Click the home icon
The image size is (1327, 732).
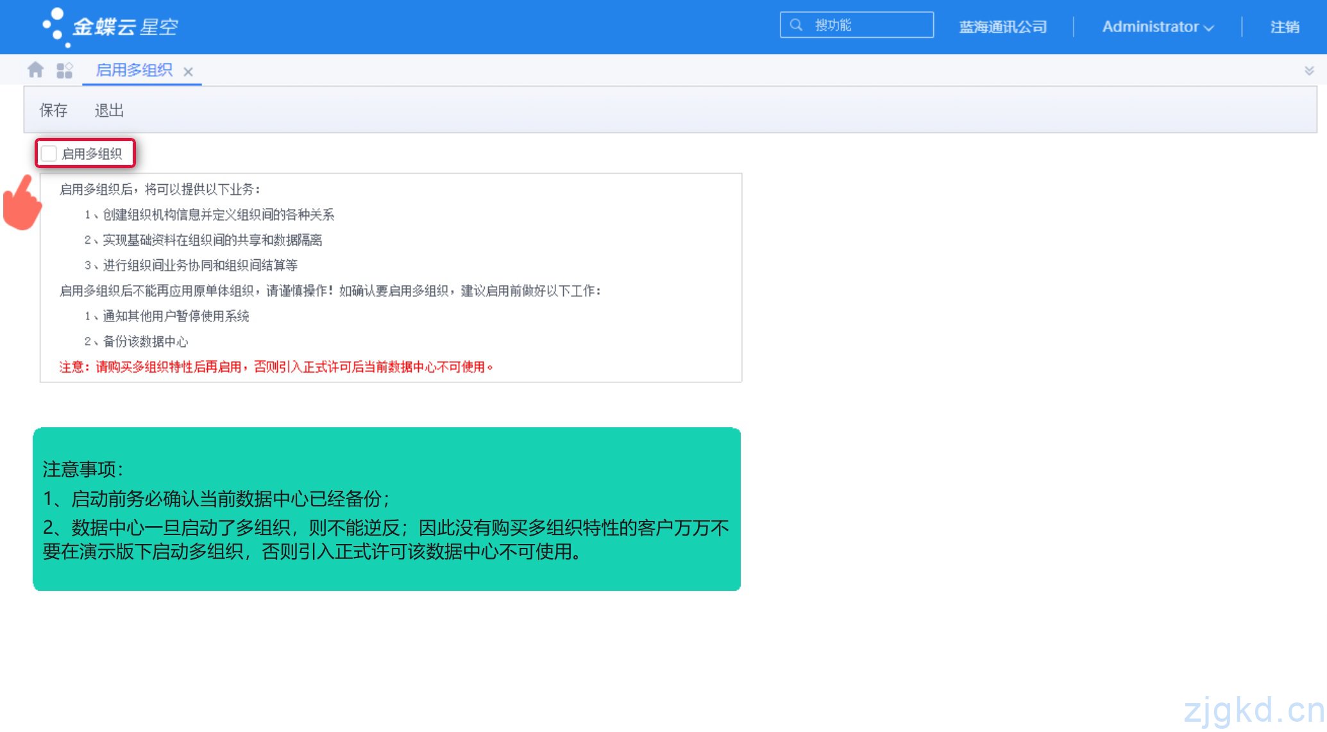pyautogui.click(x=36, y=70)
